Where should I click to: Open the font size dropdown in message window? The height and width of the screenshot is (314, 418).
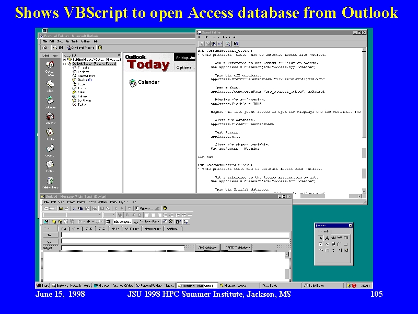tap(113, 215)
